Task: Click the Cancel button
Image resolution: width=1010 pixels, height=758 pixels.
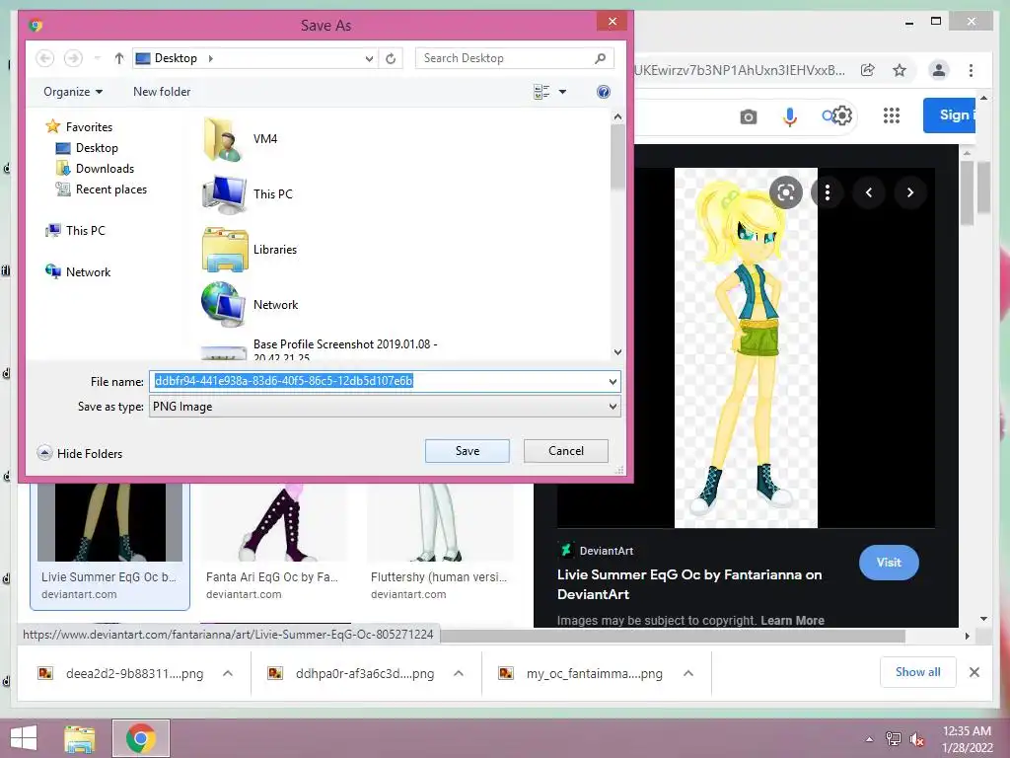Action: tap(565, 450)
